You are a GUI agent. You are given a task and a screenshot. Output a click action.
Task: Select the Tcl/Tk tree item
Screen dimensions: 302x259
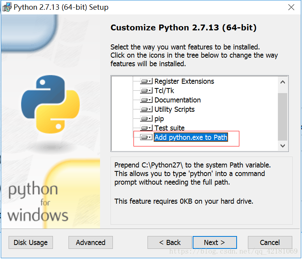coord(164,91)
